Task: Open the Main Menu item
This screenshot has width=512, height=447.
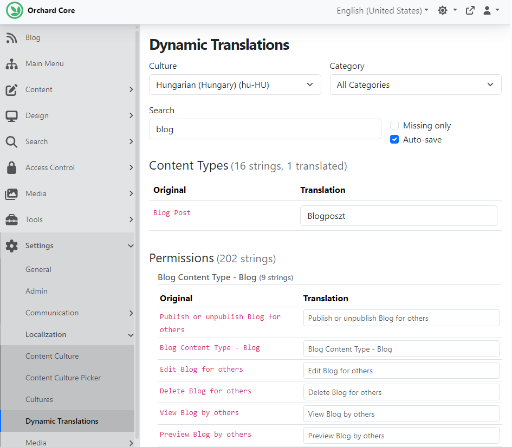Action: pos(45,64)
